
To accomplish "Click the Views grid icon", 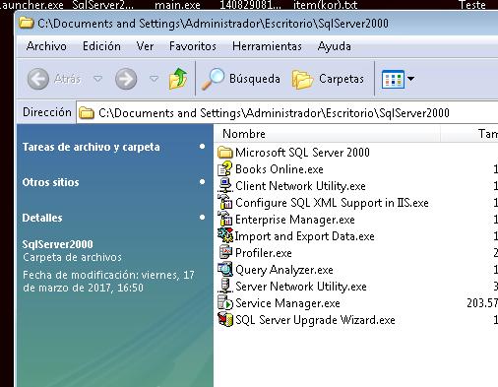I will (x=393, y=79).
